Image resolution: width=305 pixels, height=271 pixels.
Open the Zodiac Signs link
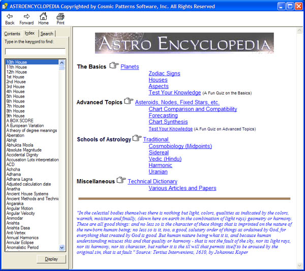[x=164, y=74]
